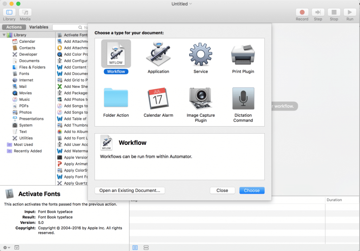This screenshot has height=251, width=360.
Task: Open the gear action menu
Action: (x=4, y=247)
